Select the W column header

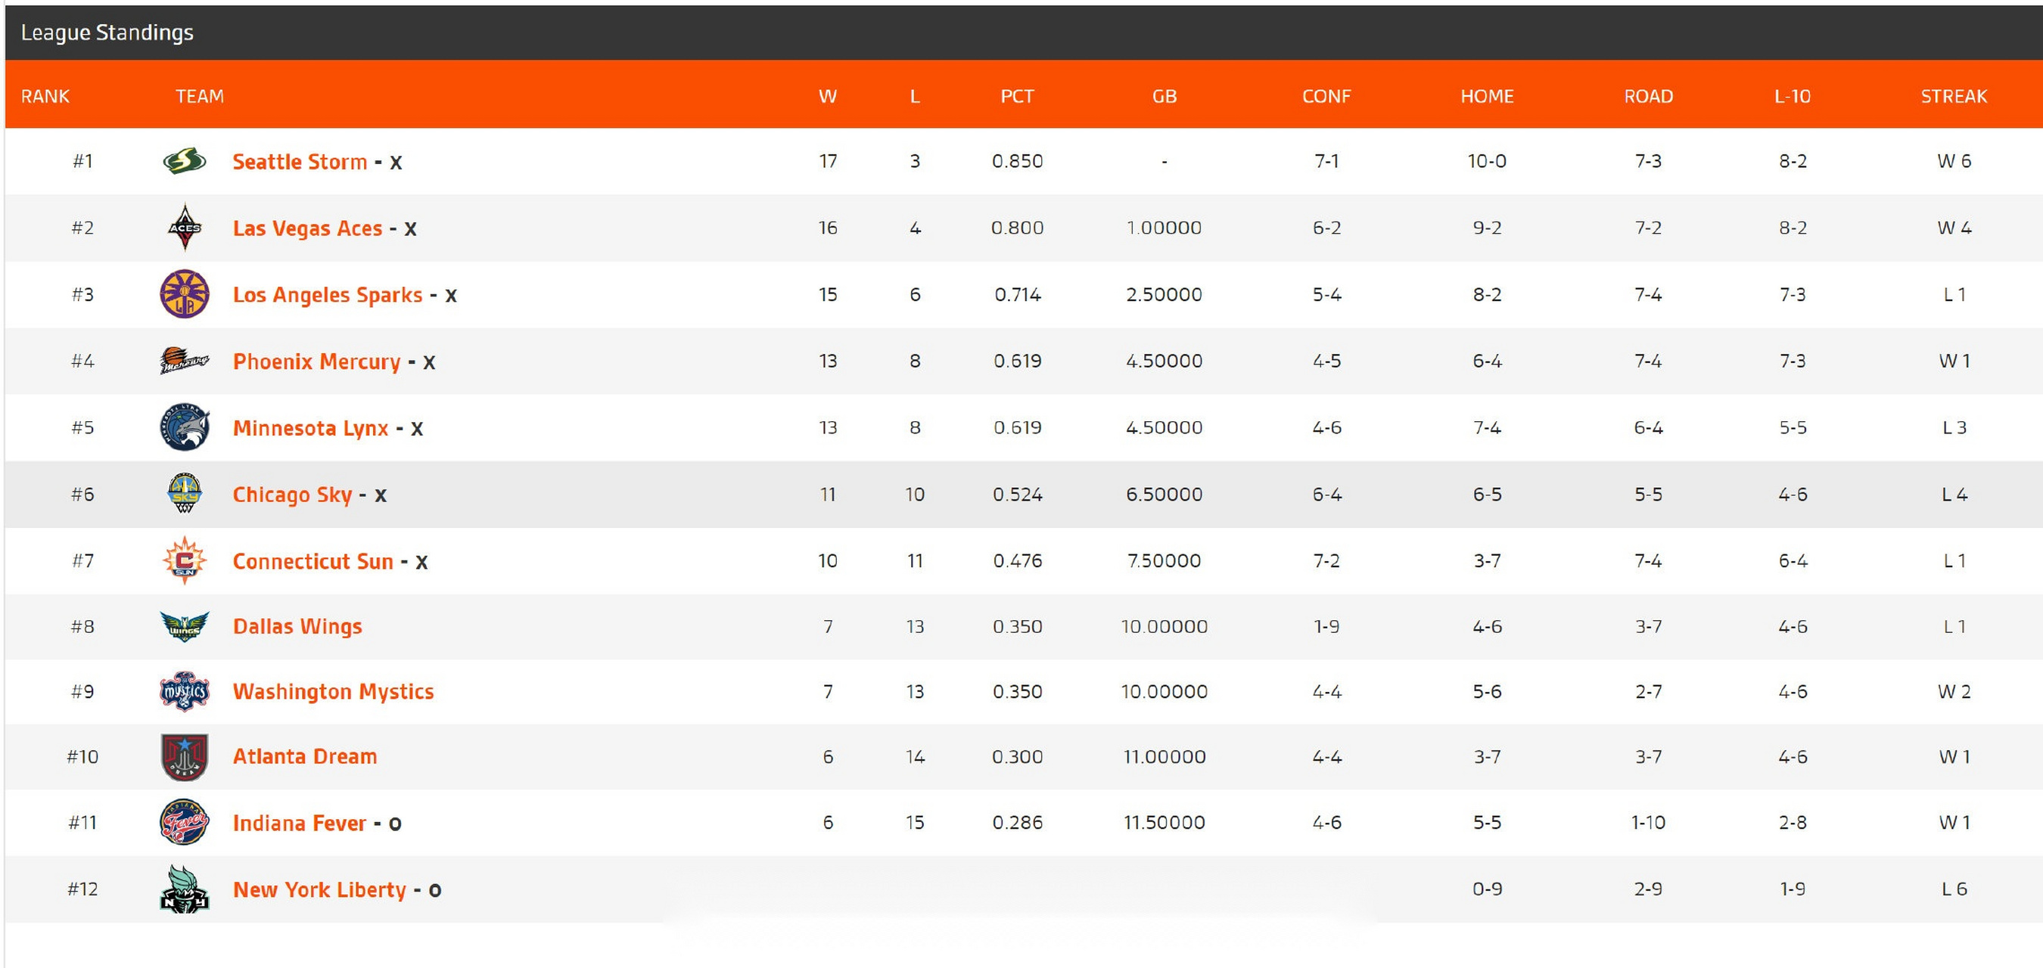(827, 96)
